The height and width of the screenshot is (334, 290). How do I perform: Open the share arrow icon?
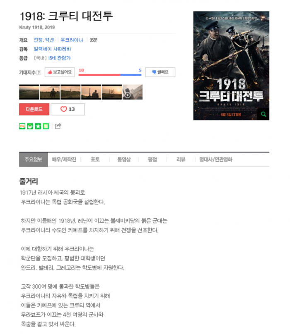[58, 126]
